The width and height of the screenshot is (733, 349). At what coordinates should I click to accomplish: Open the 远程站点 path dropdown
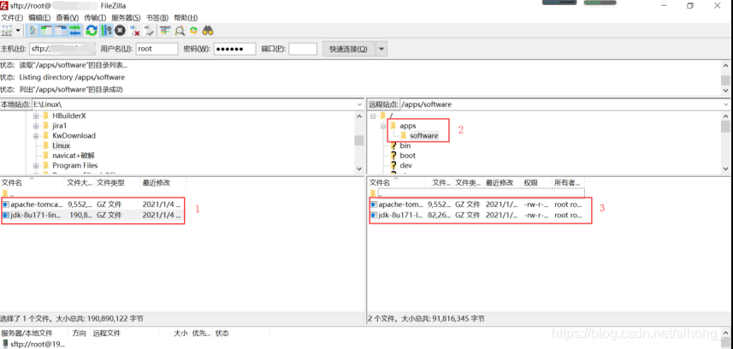(x=726, y=104)
